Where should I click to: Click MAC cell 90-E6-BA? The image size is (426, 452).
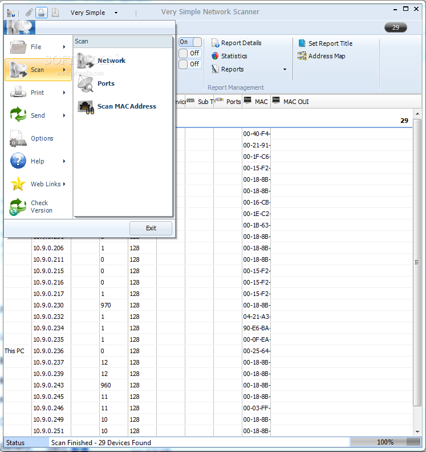pyautogui.click(x=256, y=328)
